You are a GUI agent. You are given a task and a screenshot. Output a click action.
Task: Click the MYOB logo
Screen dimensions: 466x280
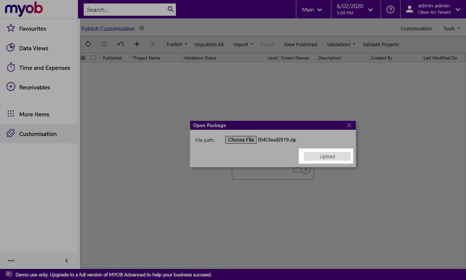pos(24,9)
